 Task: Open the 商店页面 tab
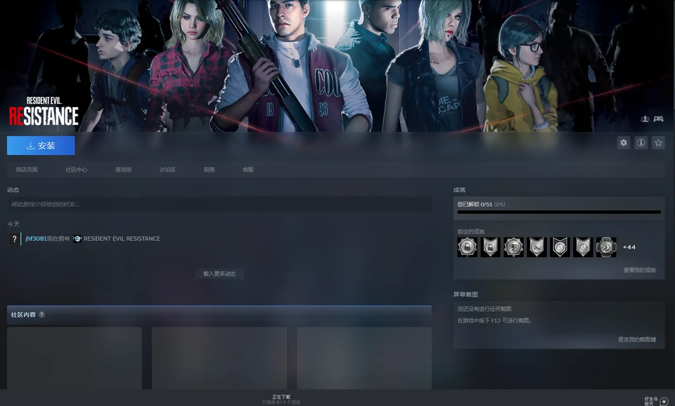point(27,170)
